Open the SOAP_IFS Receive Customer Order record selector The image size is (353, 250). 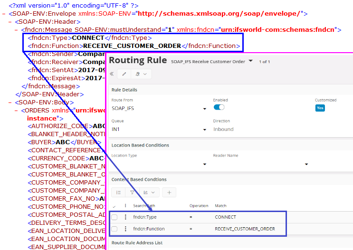pyautogui.click(x=250, y=61)
